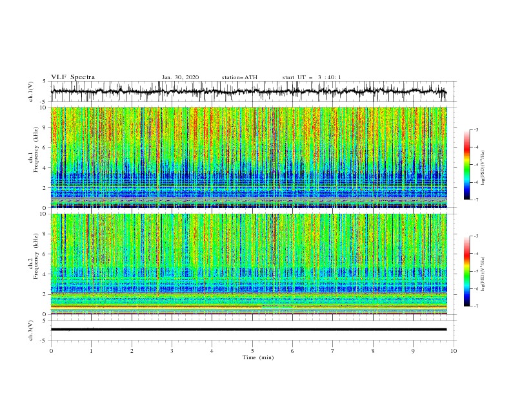Click the "-7" tick on the upper colorbar
511x394 pixels.
point(476,200)
